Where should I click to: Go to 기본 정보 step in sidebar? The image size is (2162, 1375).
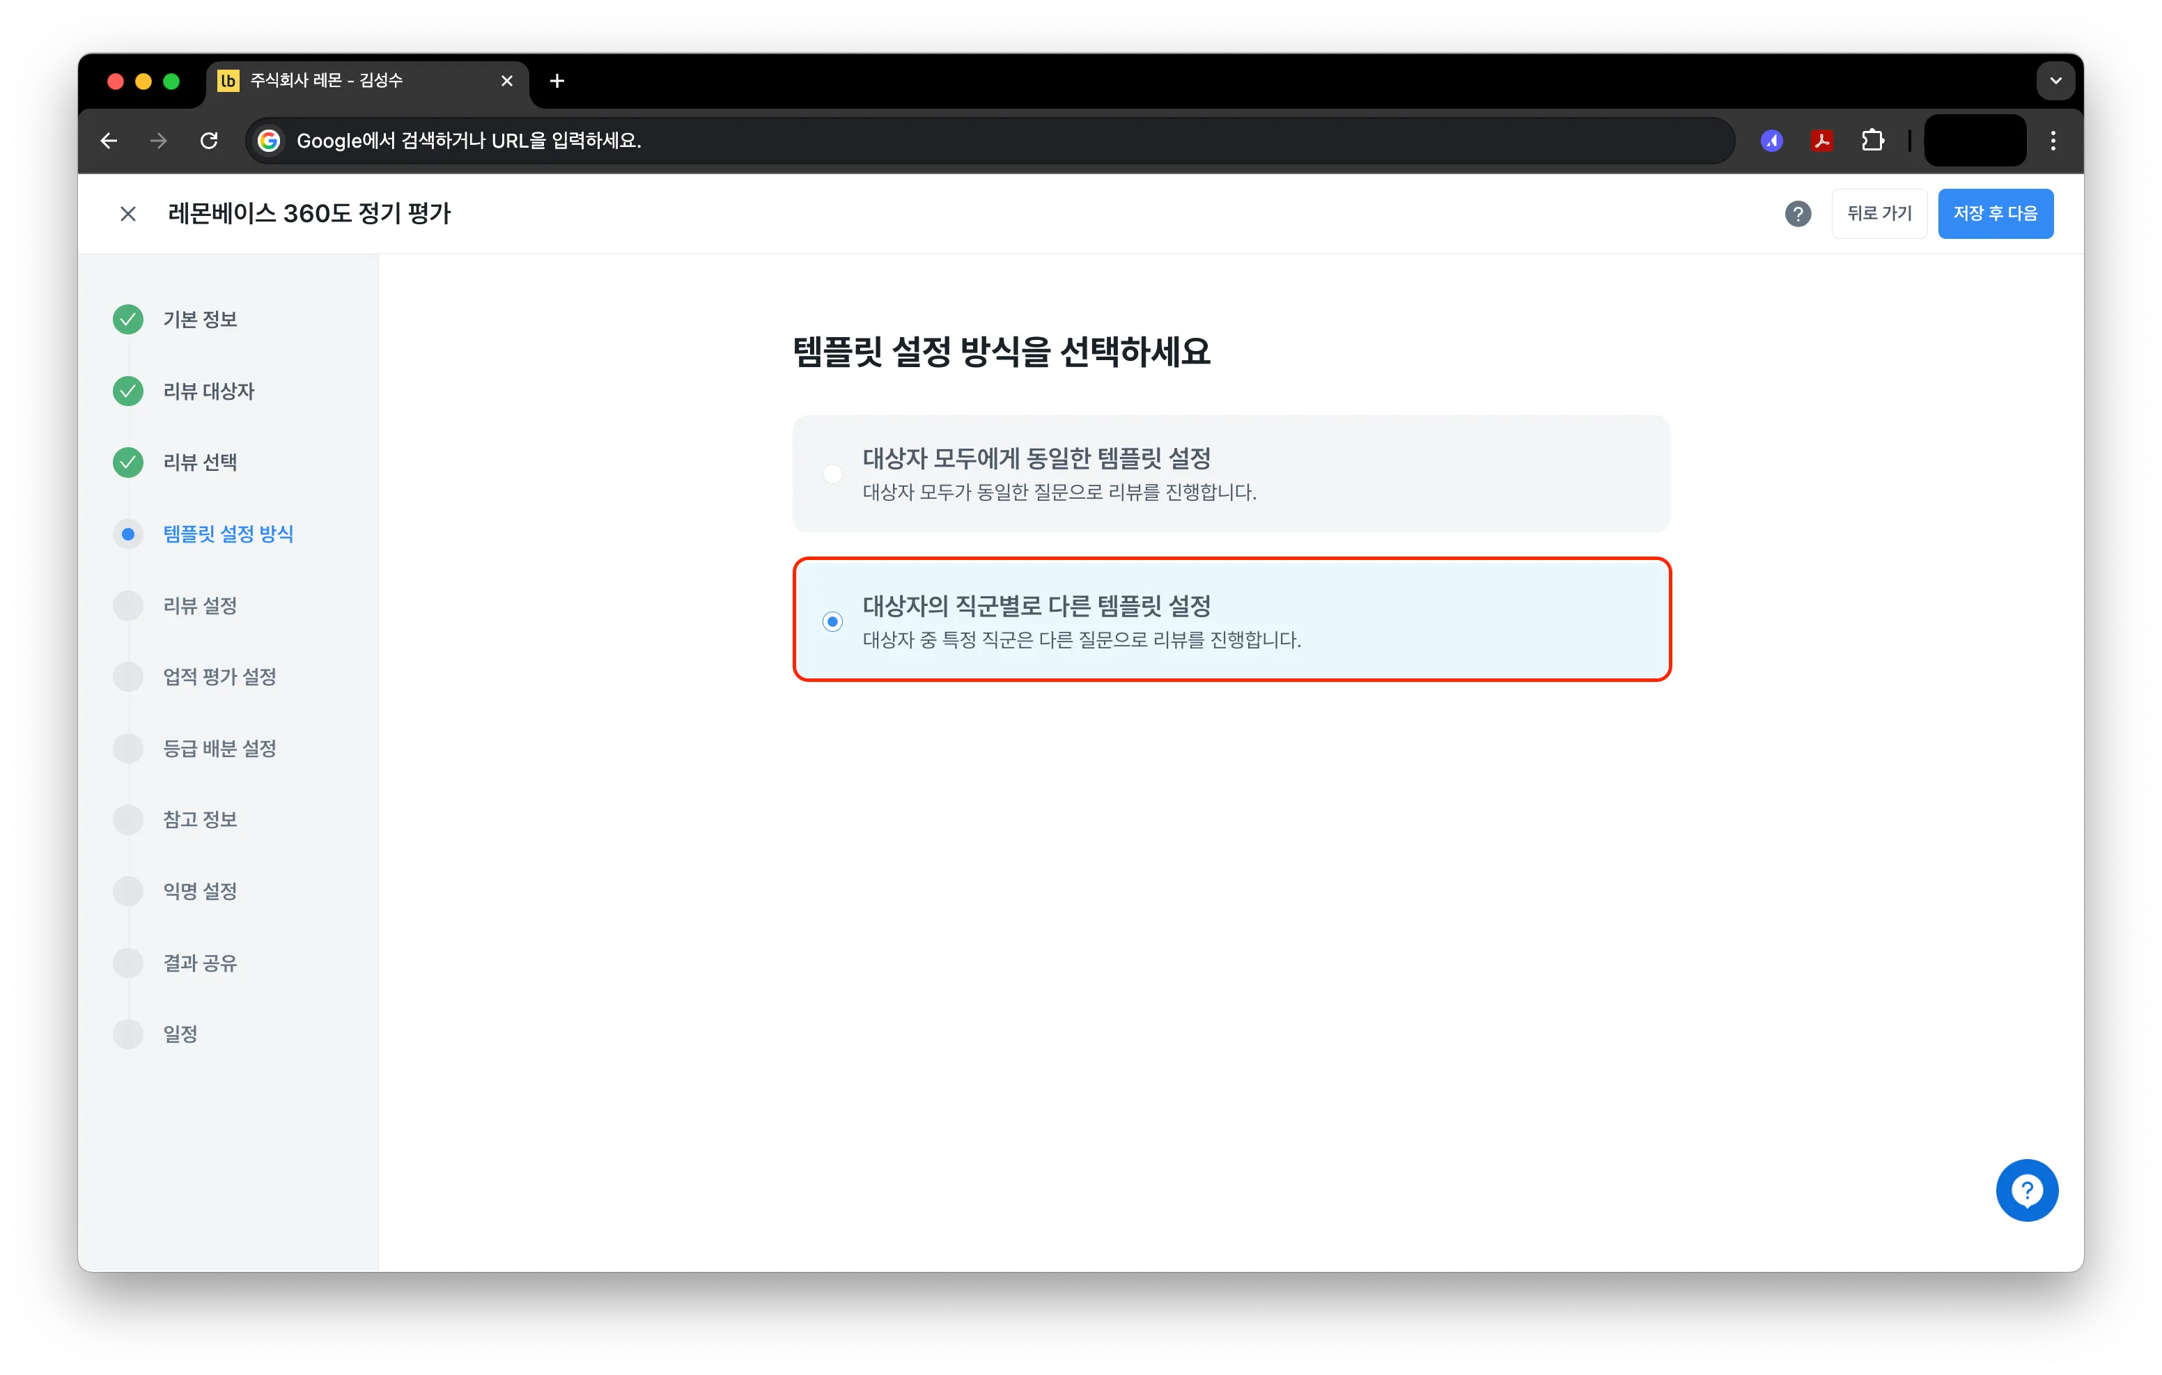[x=200, y=320]
